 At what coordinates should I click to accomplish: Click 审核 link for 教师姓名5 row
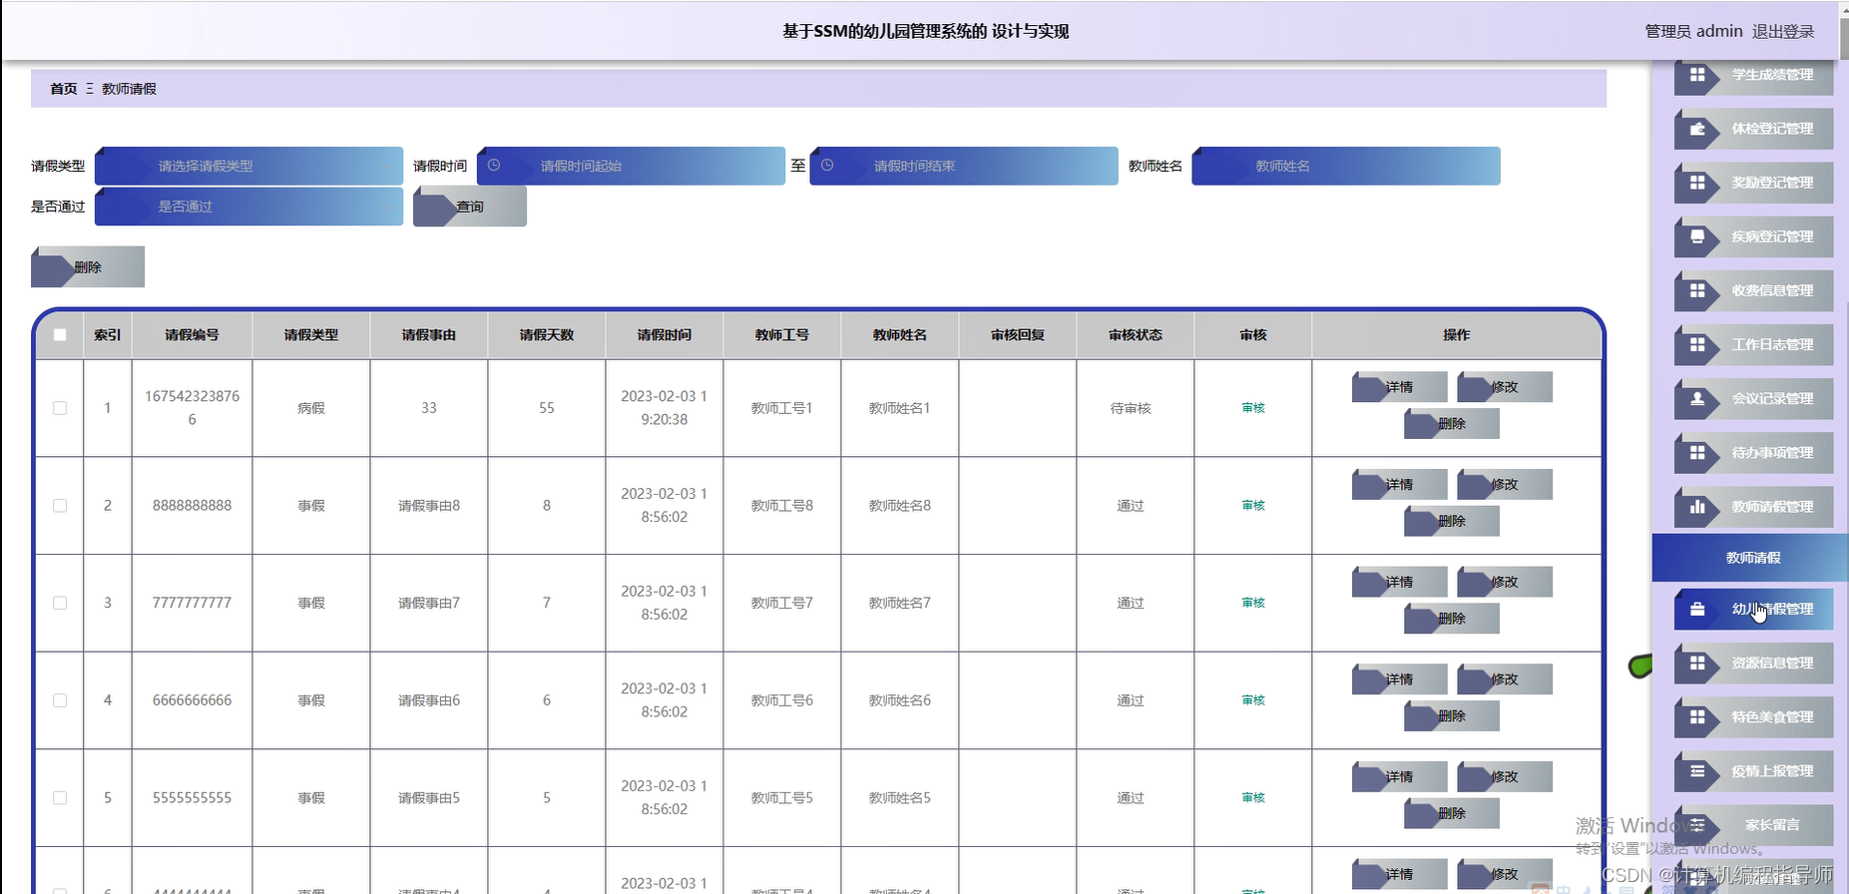1253,798
